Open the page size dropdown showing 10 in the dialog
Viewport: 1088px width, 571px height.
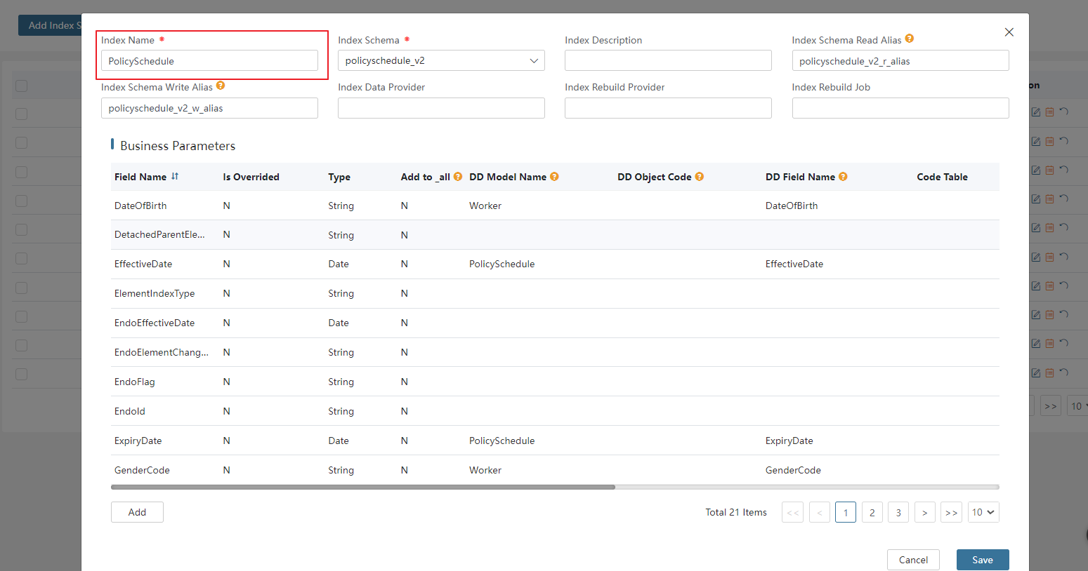[983, 512]
